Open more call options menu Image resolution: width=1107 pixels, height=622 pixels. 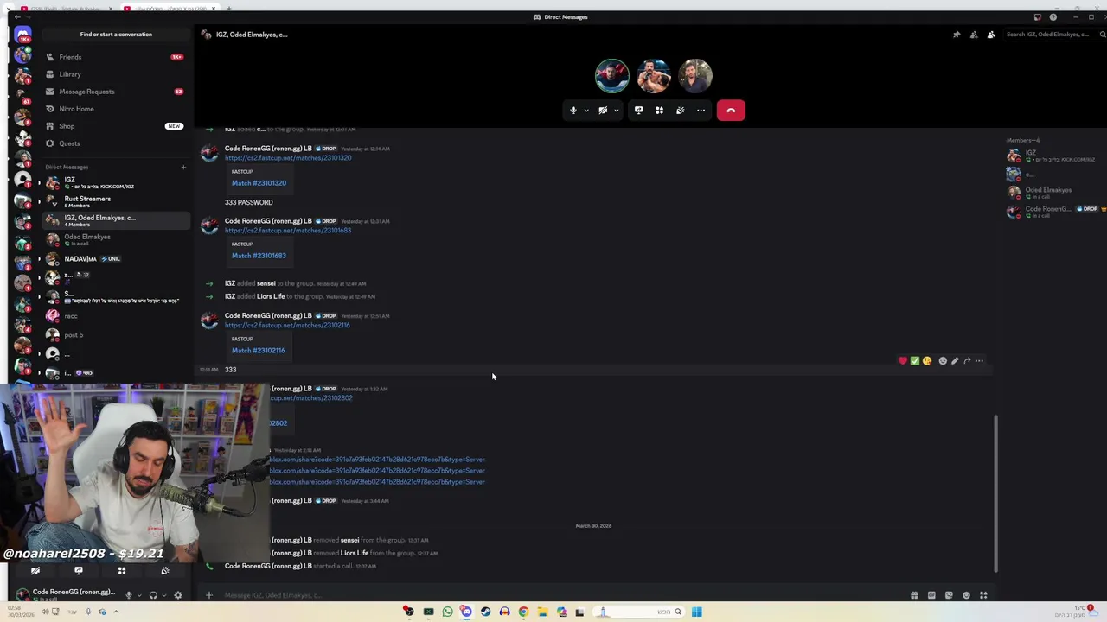[701, 111]
